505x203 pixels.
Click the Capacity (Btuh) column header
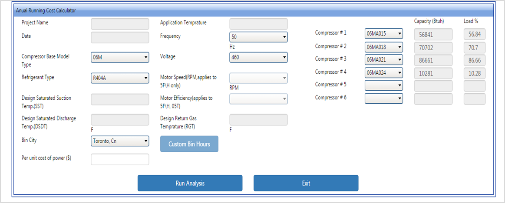click(x=429, y=21)
